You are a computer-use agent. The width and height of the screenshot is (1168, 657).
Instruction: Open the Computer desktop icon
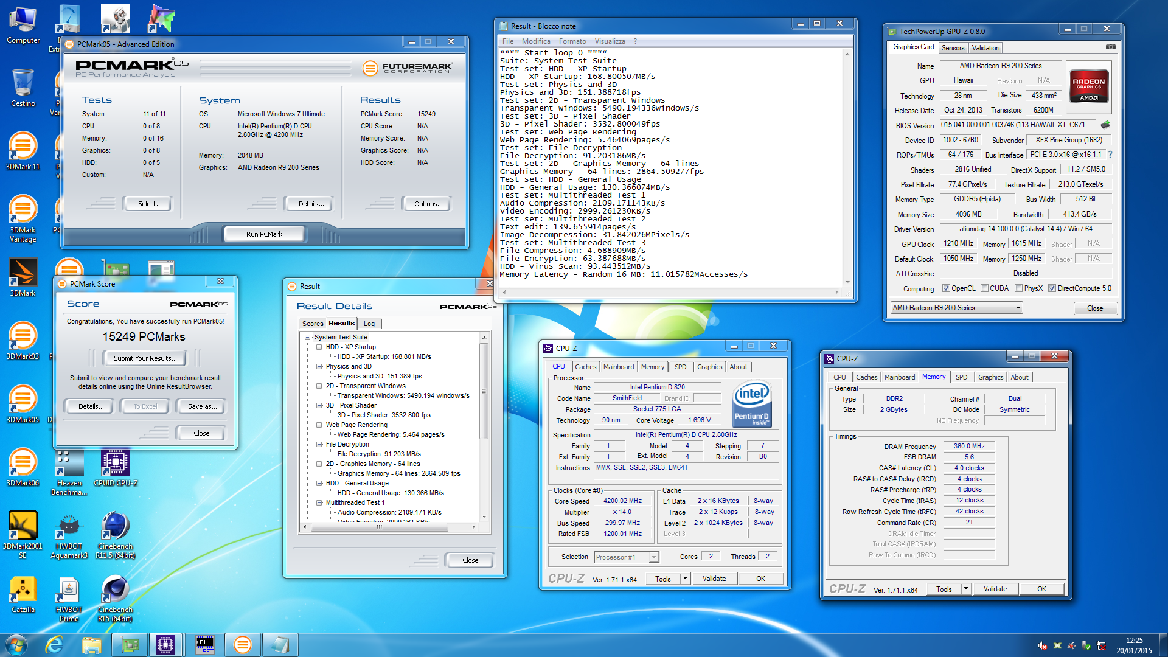click(23, 26)
